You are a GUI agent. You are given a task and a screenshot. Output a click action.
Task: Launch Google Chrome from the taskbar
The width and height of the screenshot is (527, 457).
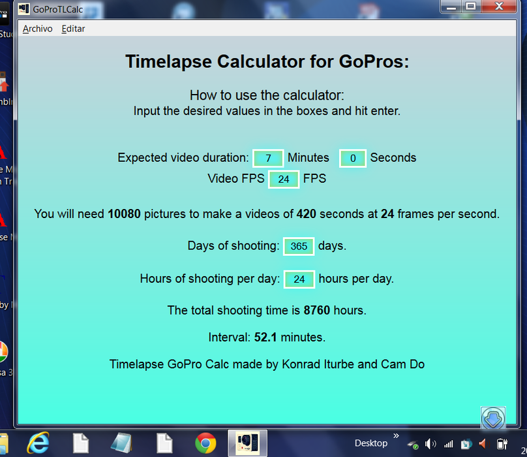point(205,443)
